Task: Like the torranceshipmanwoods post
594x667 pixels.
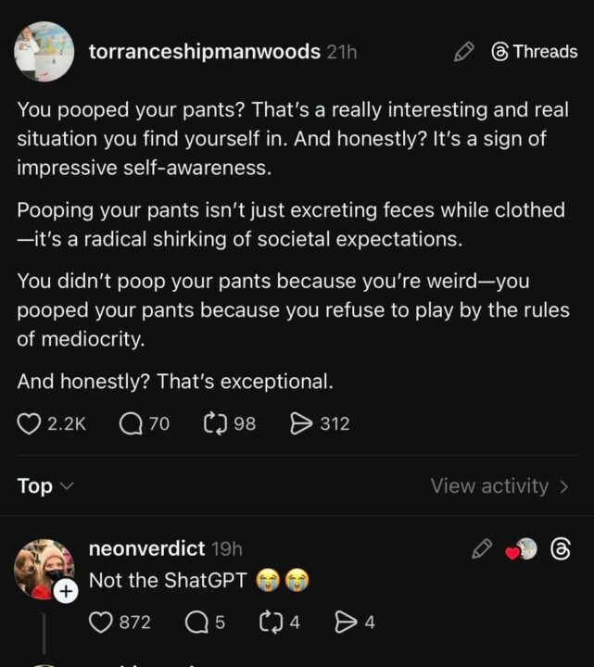Action: [x=31, y=424]
